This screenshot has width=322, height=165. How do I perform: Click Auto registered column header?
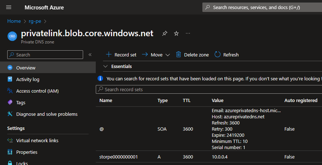[301, 100]
